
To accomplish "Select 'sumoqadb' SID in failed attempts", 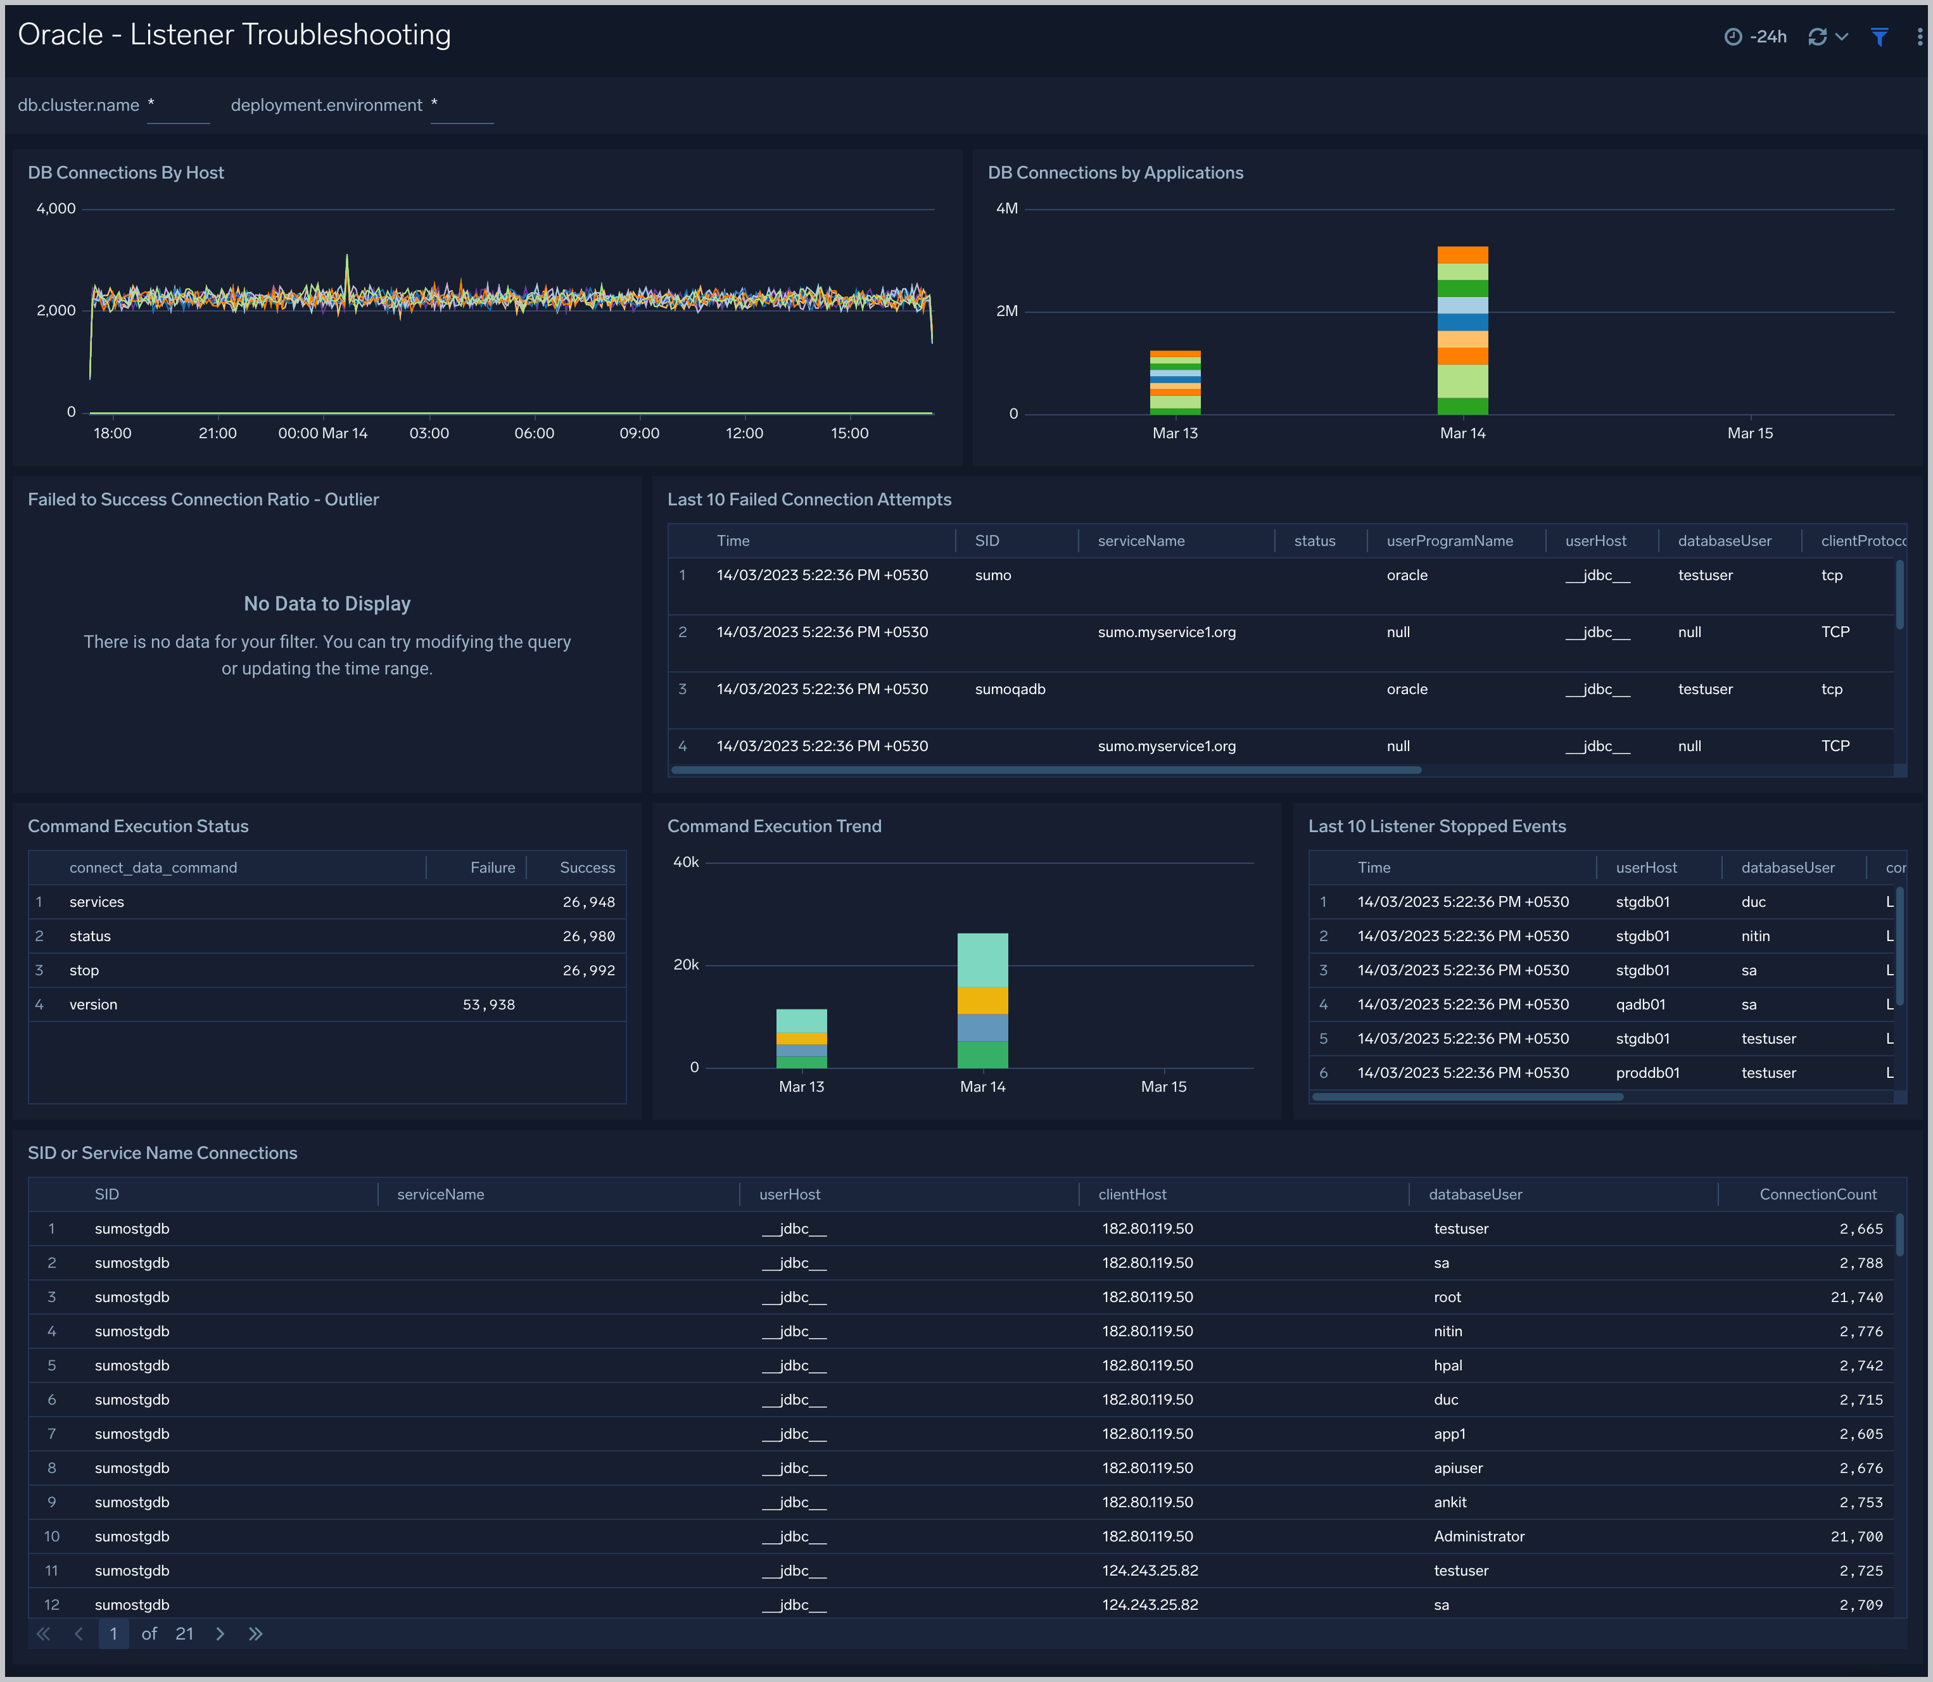I will coord(1010,690).
